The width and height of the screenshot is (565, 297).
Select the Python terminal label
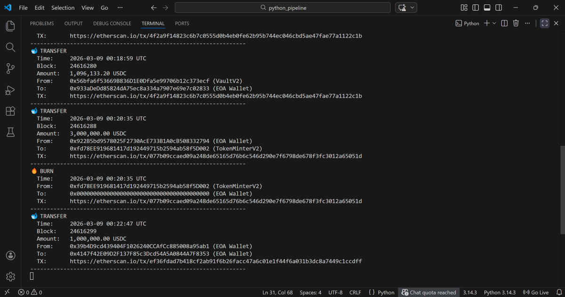click(x=468, y=23)
